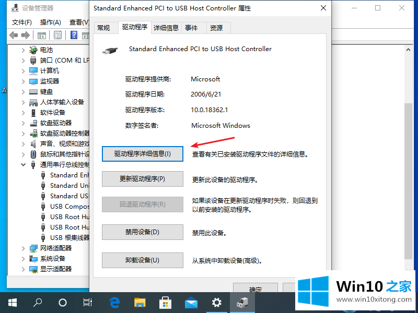Open File Explorer from the taskbar
Image resolution: width=418 pixels, height=313 pixels.
[x=140, y=303]
